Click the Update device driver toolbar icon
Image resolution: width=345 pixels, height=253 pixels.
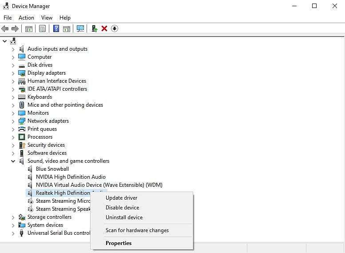coord(95,28)
